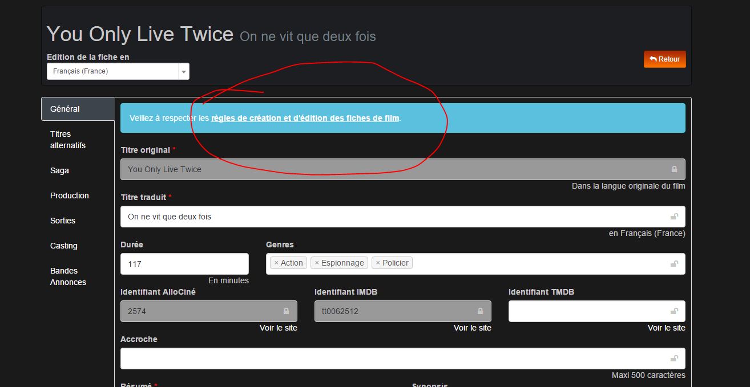The image size is (750, 387).
Task: Click the language dropdown arrow
Action: tap(184, 71)
